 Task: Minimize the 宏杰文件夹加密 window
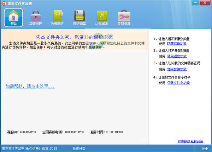(x=195, y=3)
